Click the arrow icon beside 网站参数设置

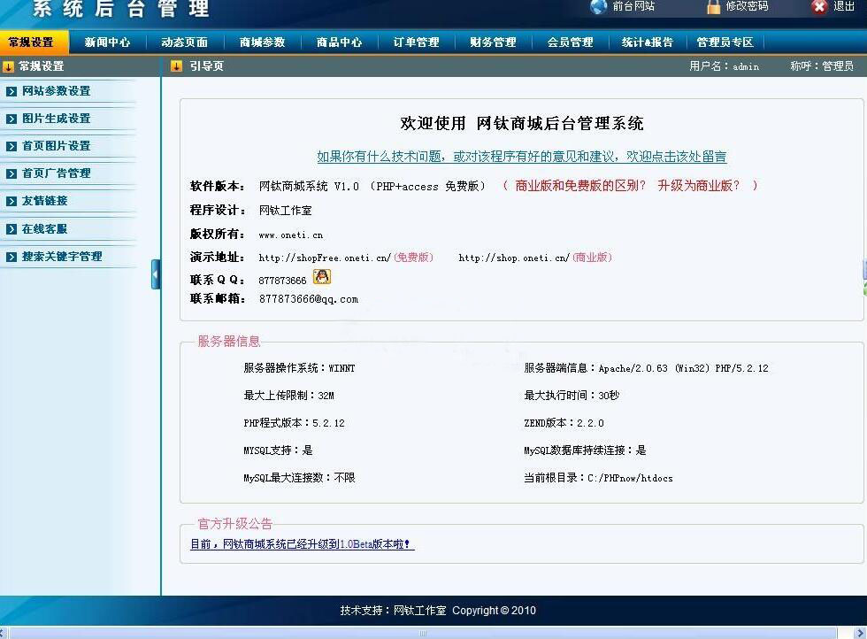[x=12, y=91]
